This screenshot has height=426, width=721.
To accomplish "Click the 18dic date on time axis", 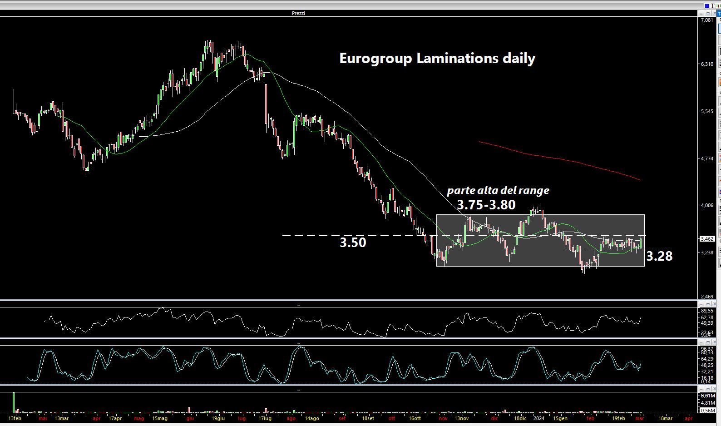I will [520, 418].
